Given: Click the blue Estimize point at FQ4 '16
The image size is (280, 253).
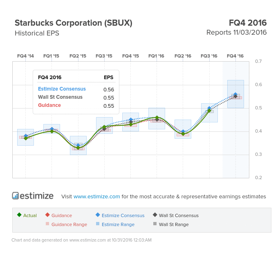Looking at the screenshot, I should (x=235, y=94).
